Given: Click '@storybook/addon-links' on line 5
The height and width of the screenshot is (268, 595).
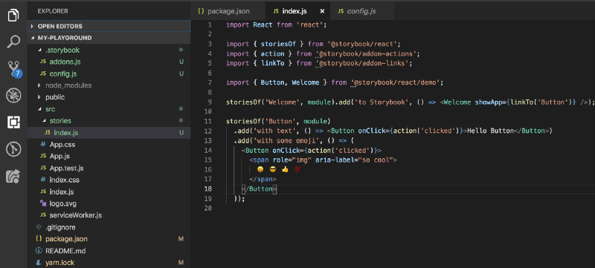Looking at the screenshot, I should click(x=362, y=63).
